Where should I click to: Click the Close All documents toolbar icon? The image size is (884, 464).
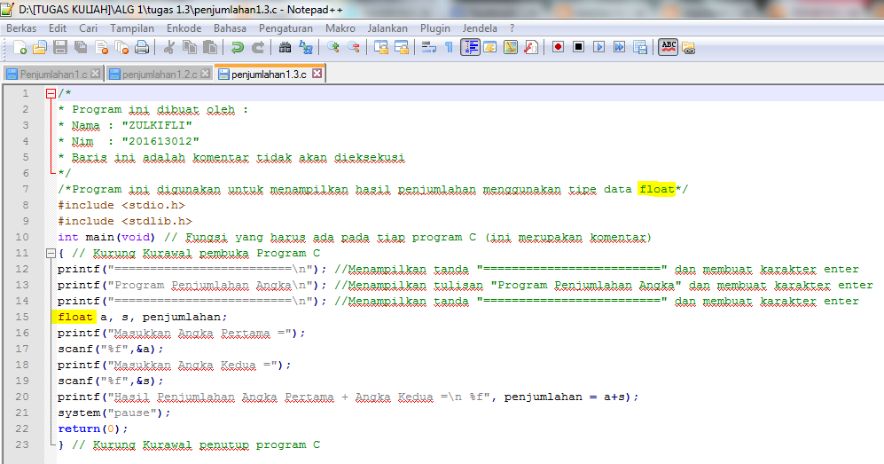click(x=121, y=47)
